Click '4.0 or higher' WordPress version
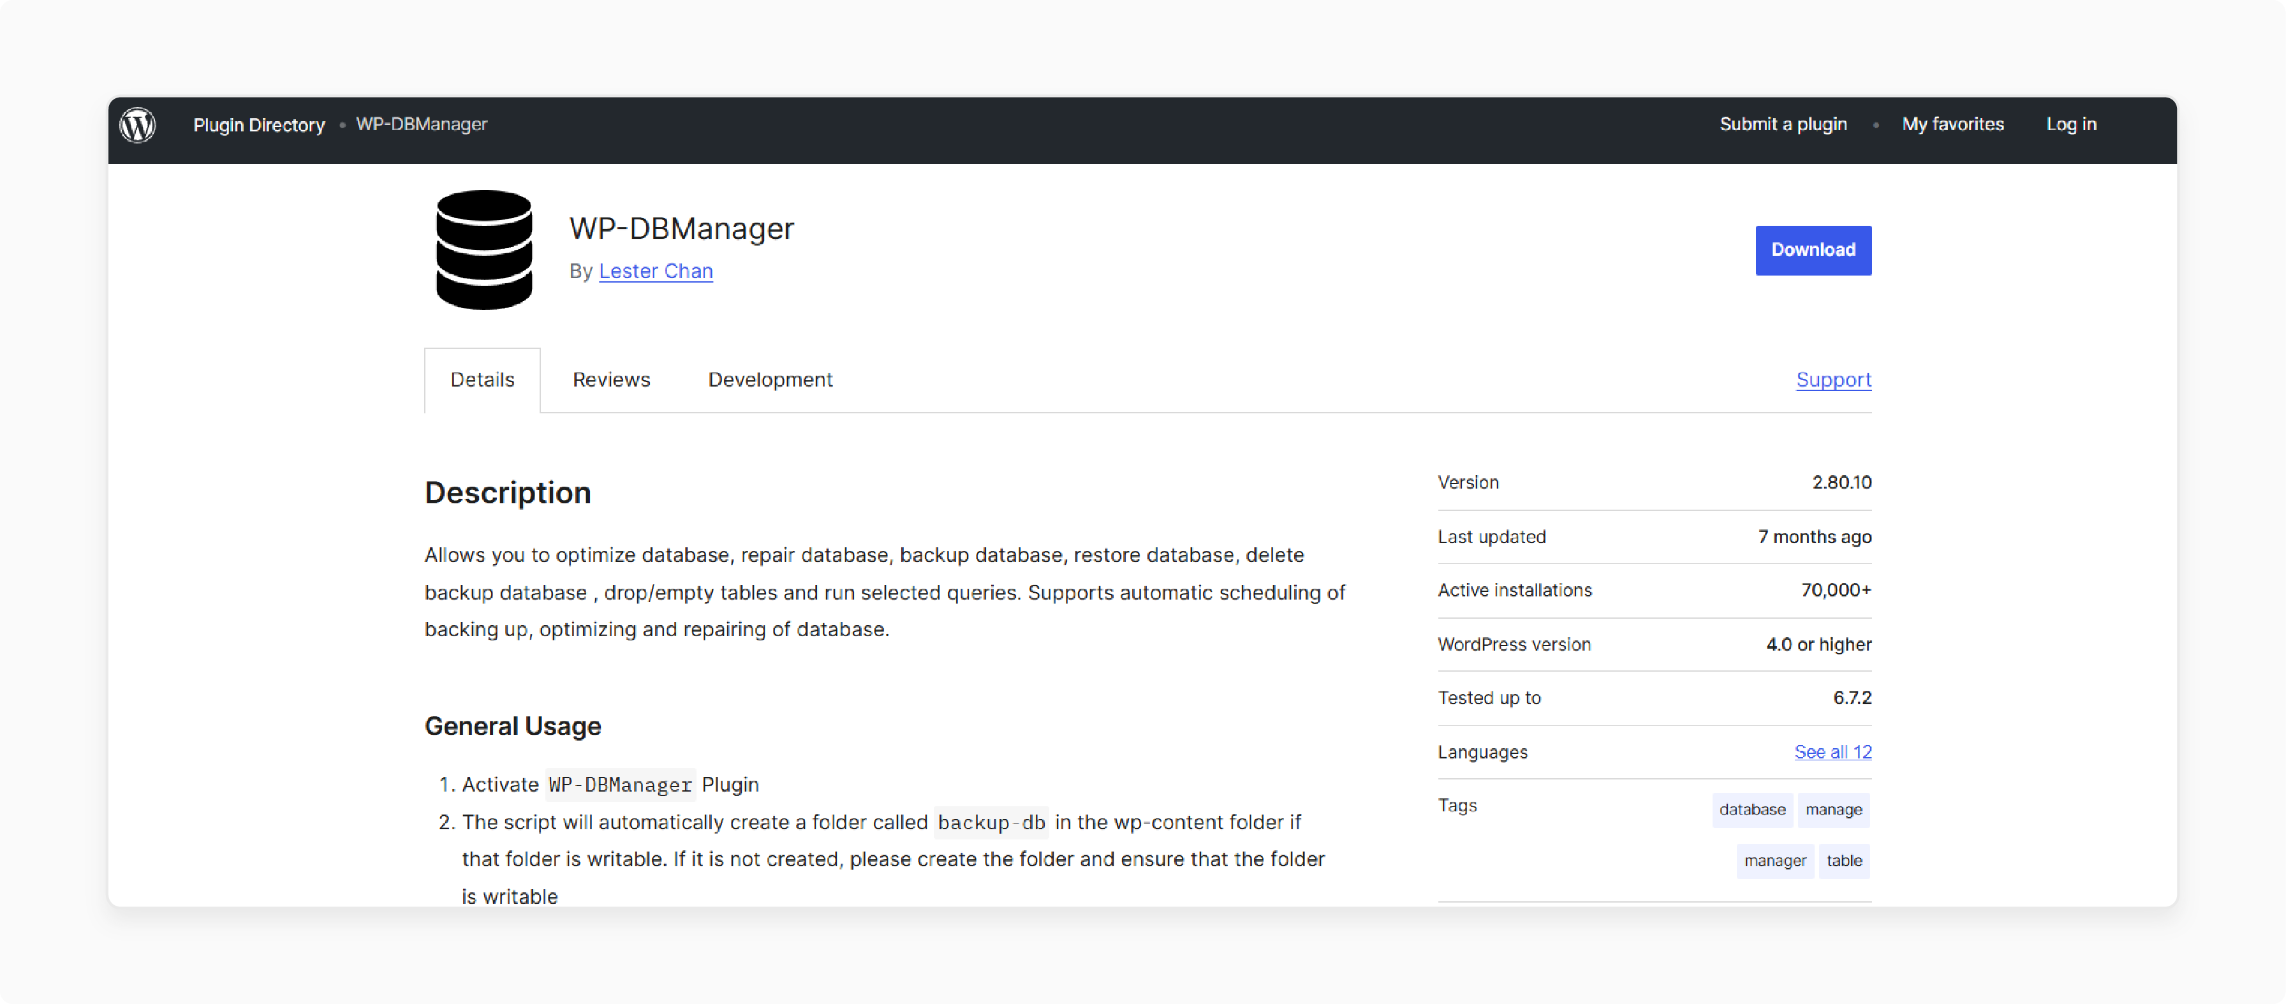 1818,644
